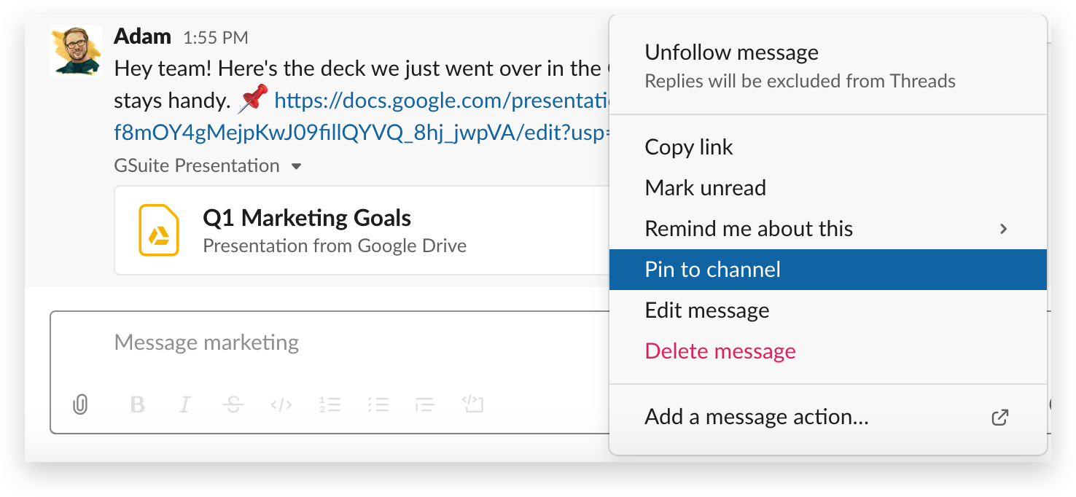Expand the Remind me about this submenu
The image size is (1076, 497).
tap(1003, 229)
